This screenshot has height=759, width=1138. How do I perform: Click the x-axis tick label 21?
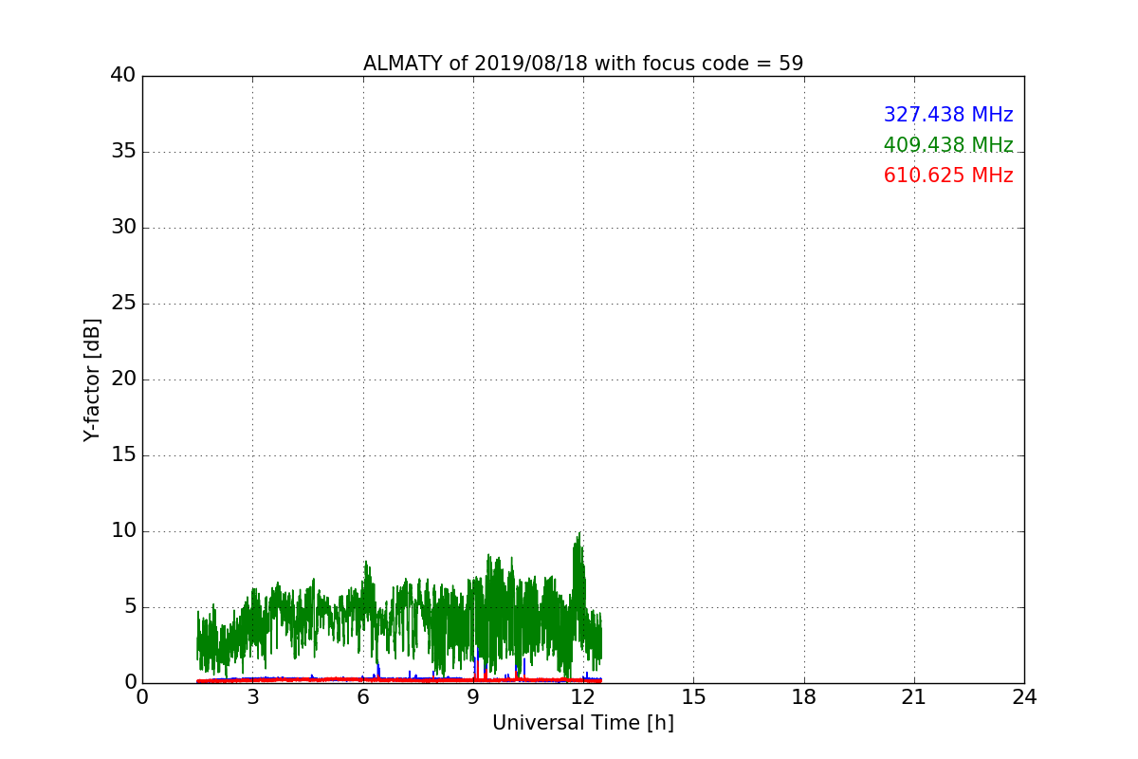point(914,697)
